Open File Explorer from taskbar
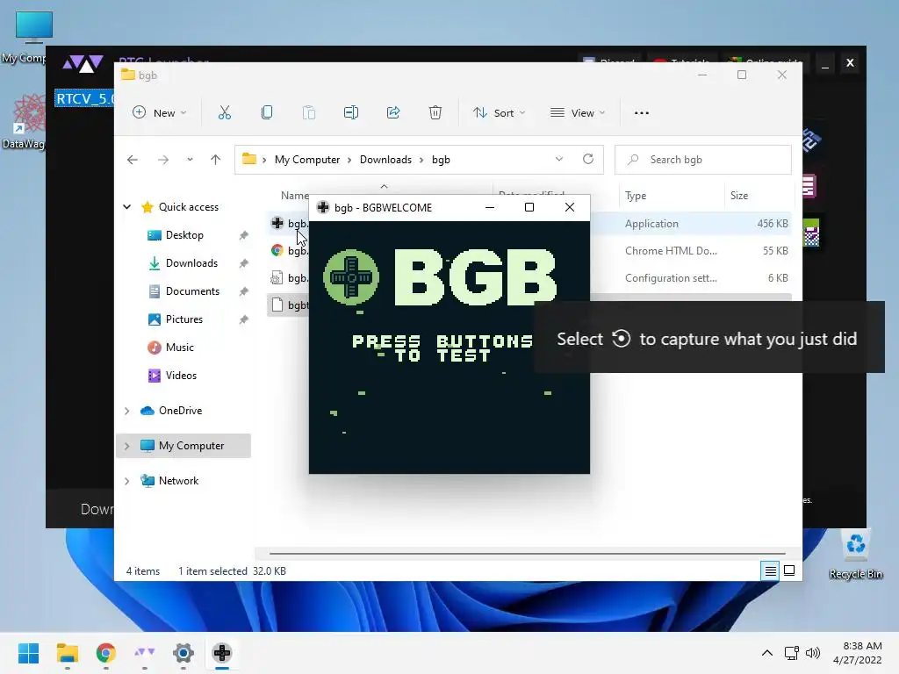The height and width of the screenshot is (674, 899). pos(68,653)
